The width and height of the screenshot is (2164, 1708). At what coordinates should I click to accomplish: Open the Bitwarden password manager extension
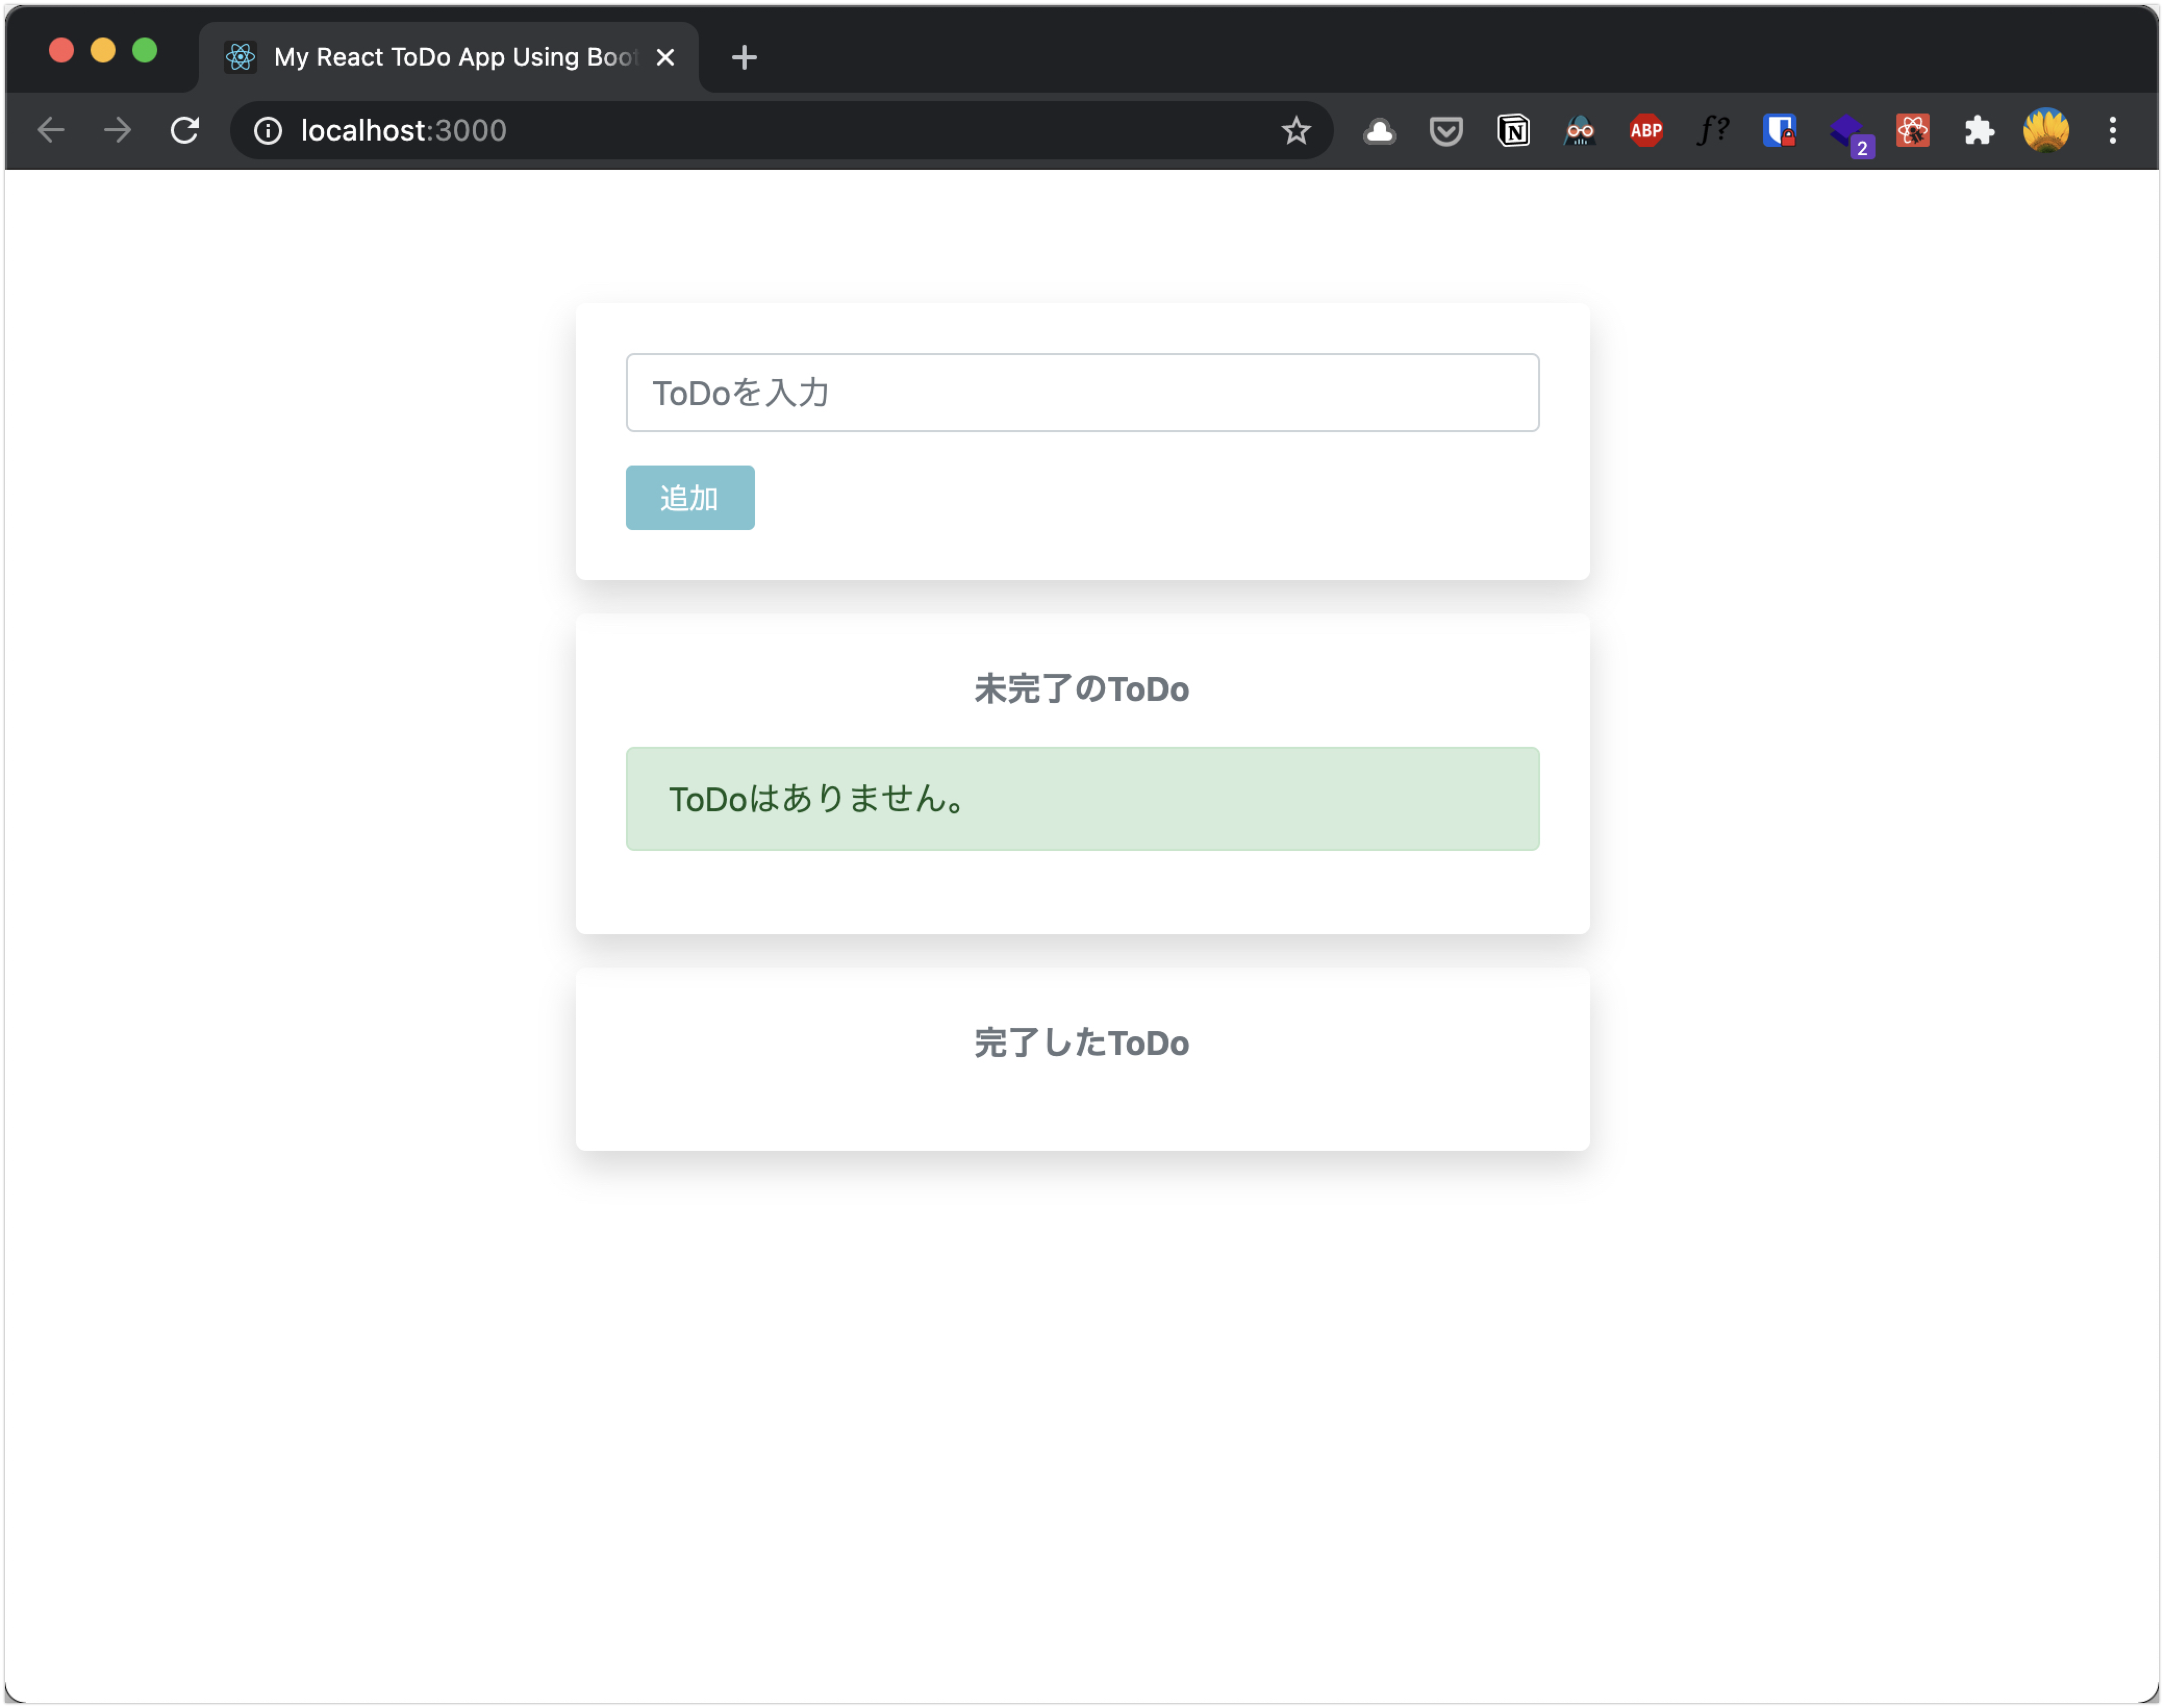(x=1780, y=130)
